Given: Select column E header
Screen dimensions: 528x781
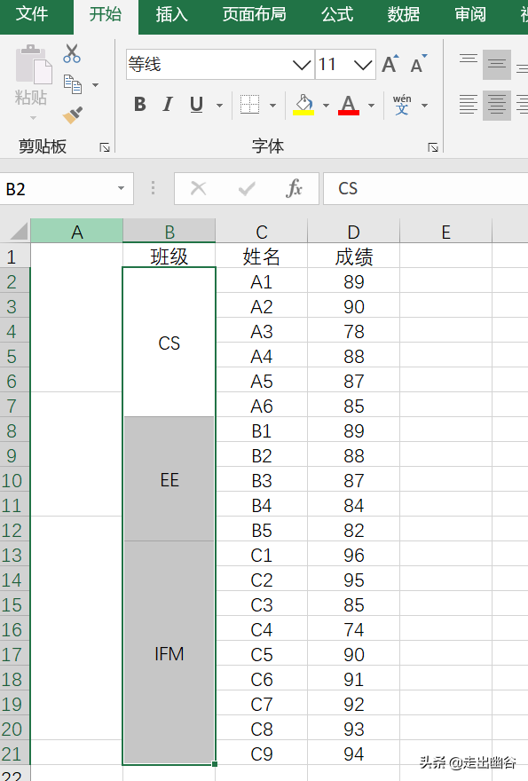Looking at the screenshot, I should [445, 231].
